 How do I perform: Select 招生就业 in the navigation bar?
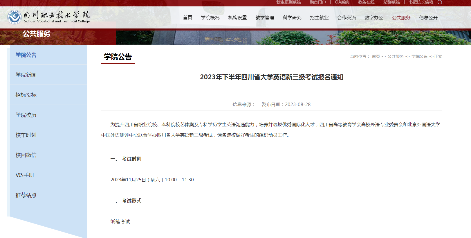(x=319, y=18)
